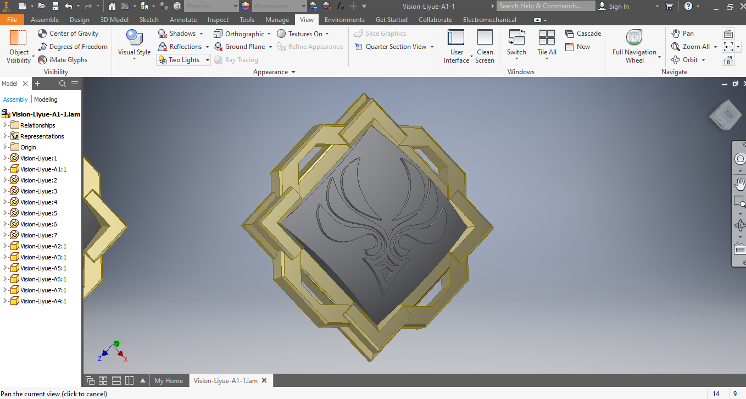Open the File menu
Screen dimensions: 746x399
click(12, 19)
